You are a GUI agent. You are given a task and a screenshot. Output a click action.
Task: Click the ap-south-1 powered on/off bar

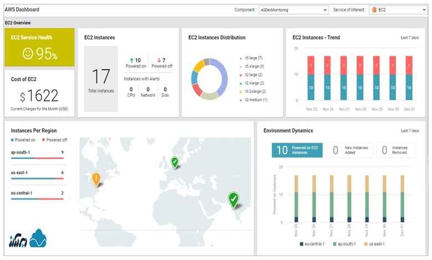[x=37, y=158]
